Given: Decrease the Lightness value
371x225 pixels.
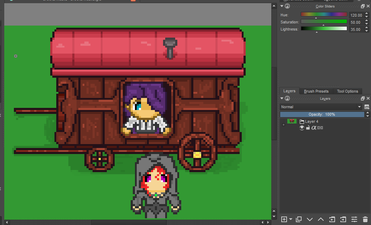Looking at the screenshot, I should click(x=366, y=31).
